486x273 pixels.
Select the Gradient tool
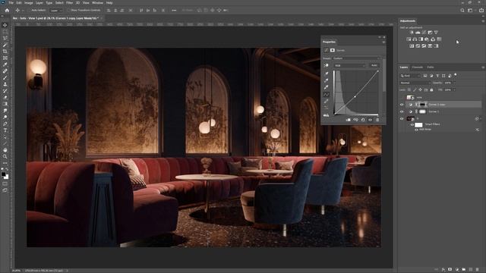pos(5,104)
